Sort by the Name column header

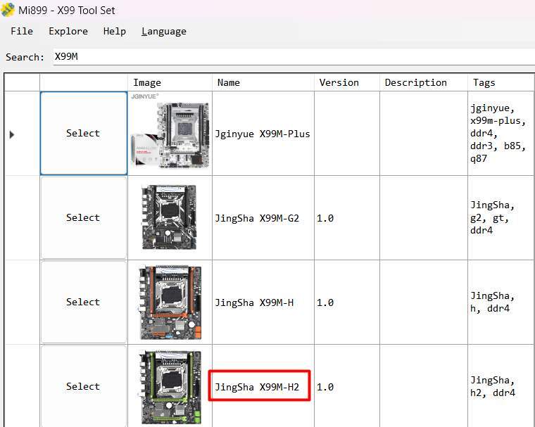point(263,82)
